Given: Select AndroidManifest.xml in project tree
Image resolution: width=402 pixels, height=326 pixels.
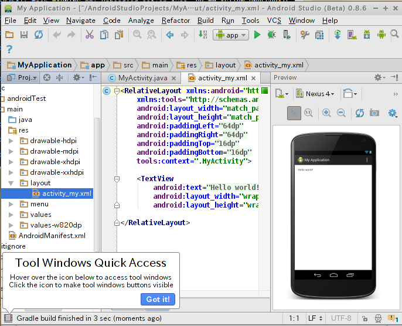Looking at the screenshot, I should pyautogui.click(x=52, y=236).
